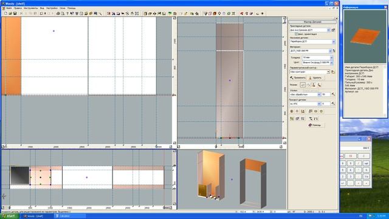Screen dimensions: 389x219
Task: Click the 6 key in Calculator
Action: tap(350, 170)
